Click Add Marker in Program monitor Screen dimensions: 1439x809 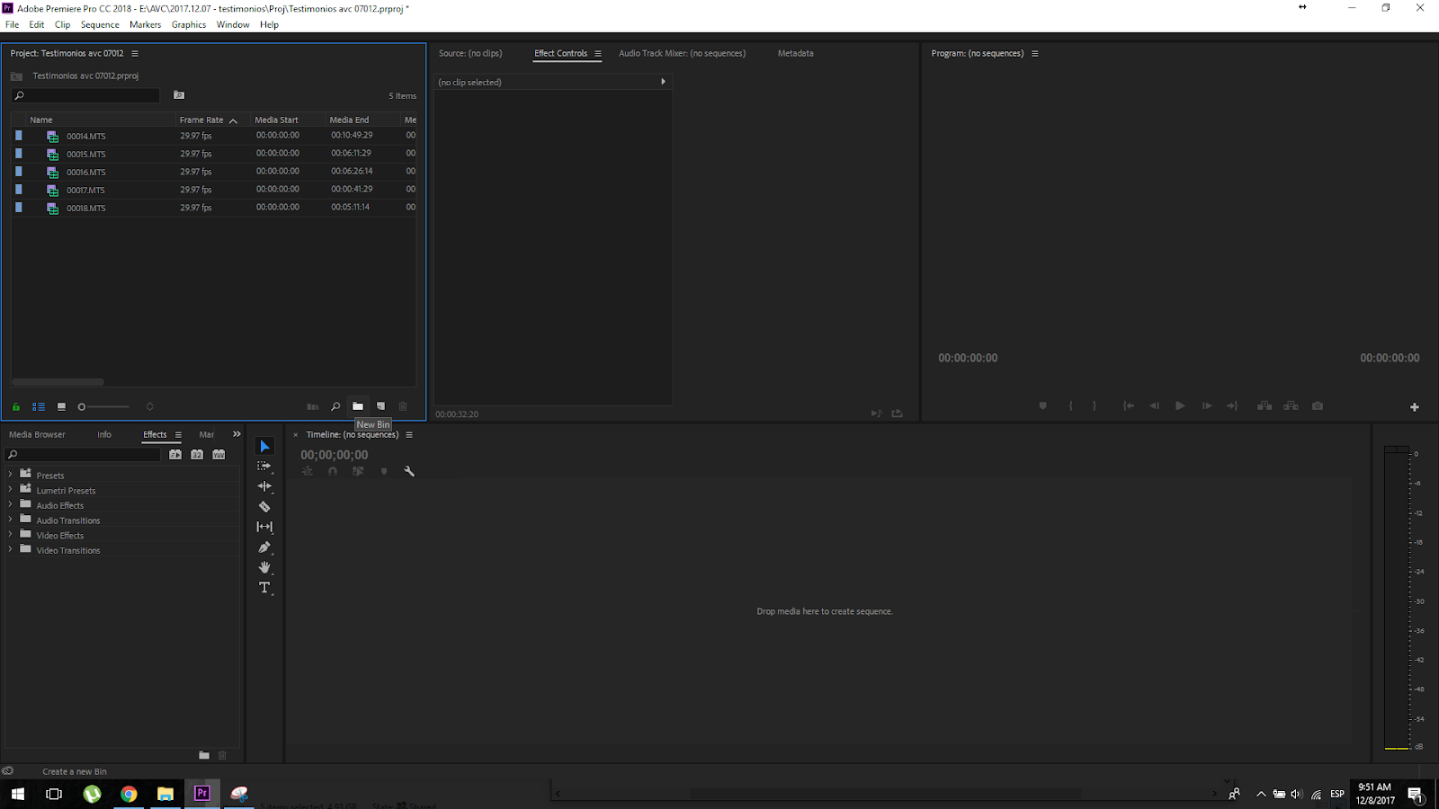(1043, 406)
